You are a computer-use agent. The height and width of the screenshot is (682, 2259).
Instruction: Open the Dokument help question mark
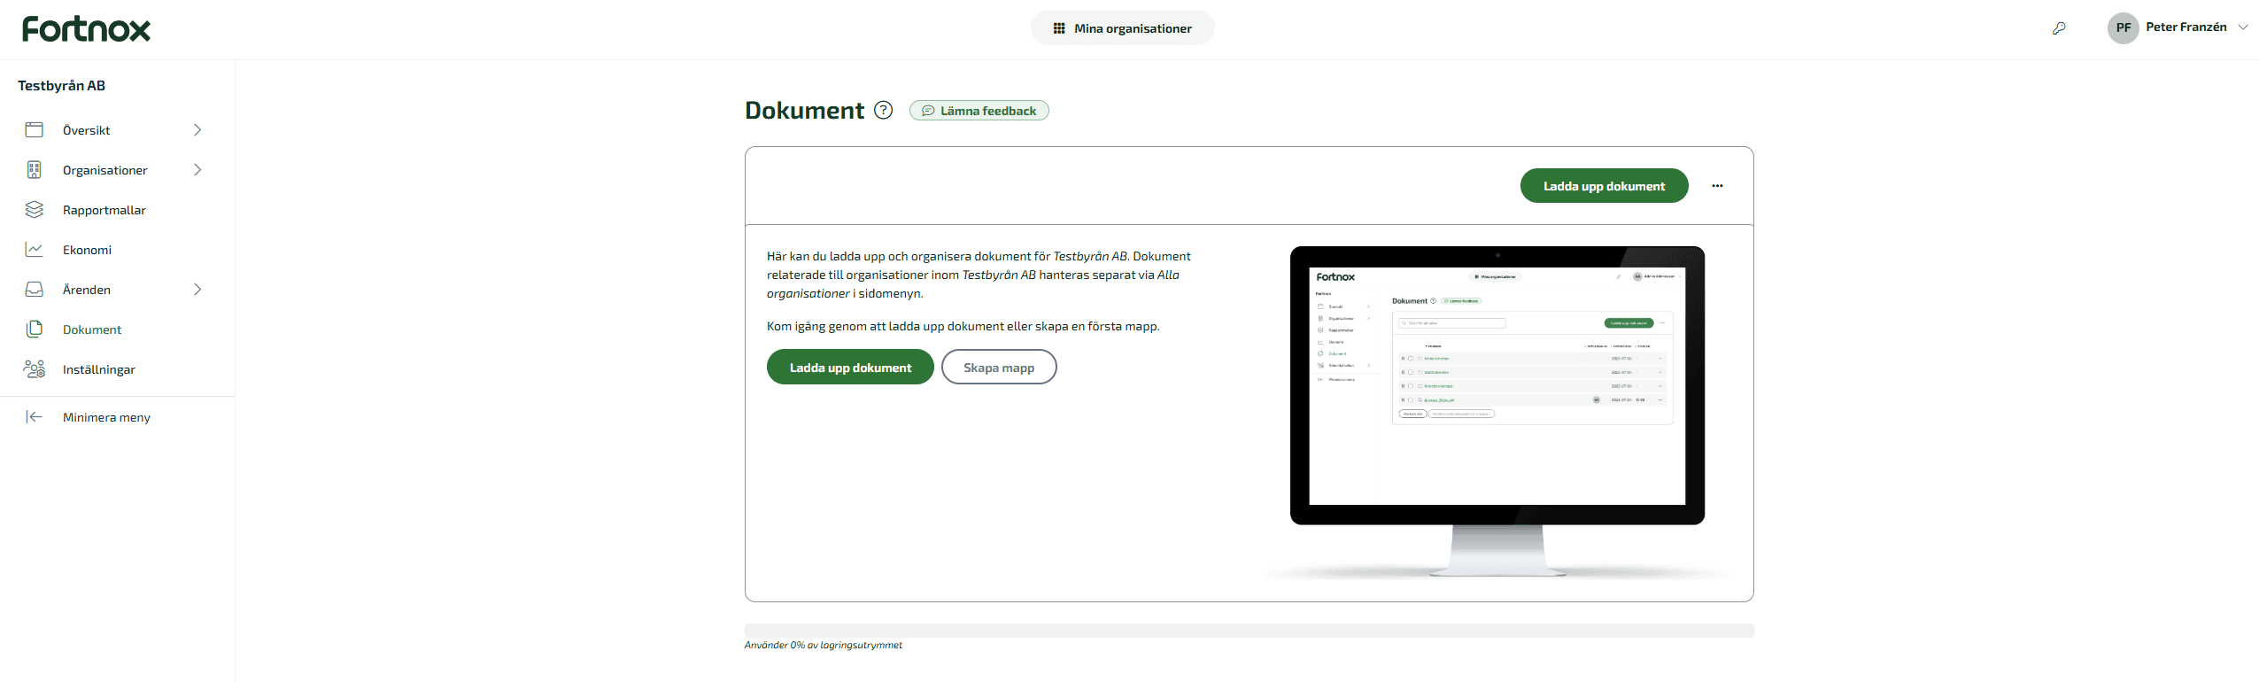(883, 110)
